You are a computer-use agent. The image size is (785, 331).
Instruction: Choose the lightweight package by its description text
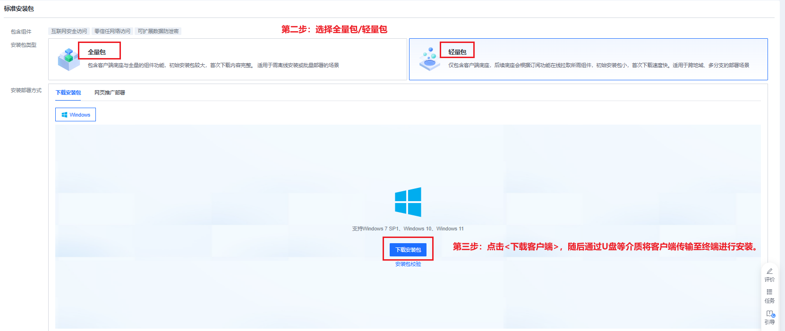[598, 65]
